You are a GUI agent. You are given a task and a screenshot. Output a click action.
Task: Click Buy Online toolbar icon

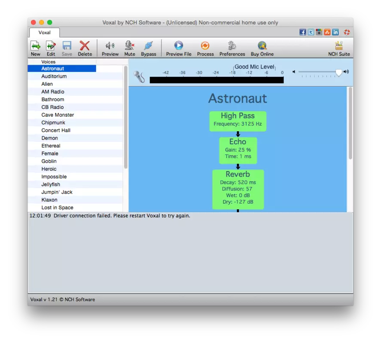tap(262, 48)
